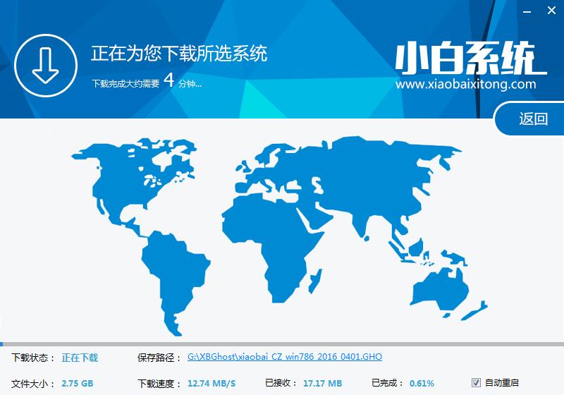Screen dimensions: 564x395
Task: Click the 2.75 GB file size value
Action: point(78,383)
